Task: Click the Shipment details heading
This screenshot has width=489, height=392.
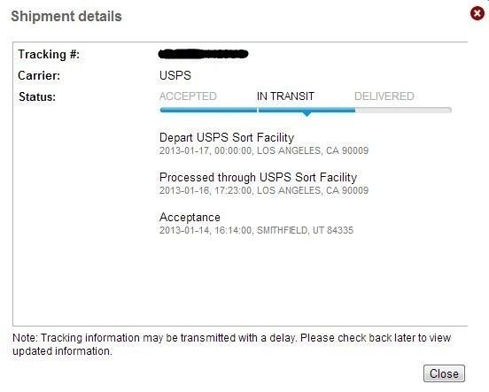Action: (x=66, y=16)
